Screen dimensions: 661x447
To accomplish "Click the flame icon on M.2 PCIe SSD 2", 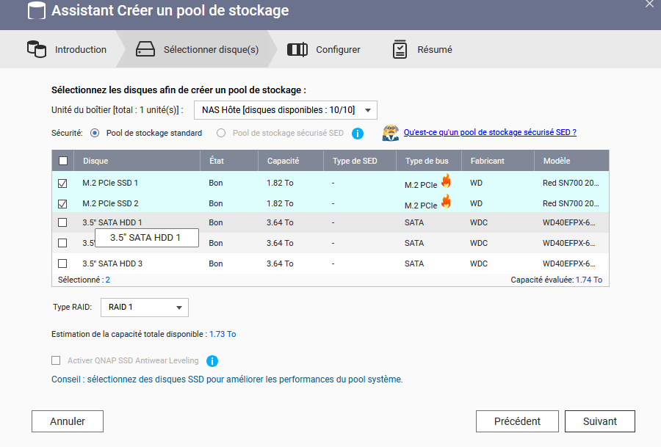I will pyautogui.click(x=446, y=202).
